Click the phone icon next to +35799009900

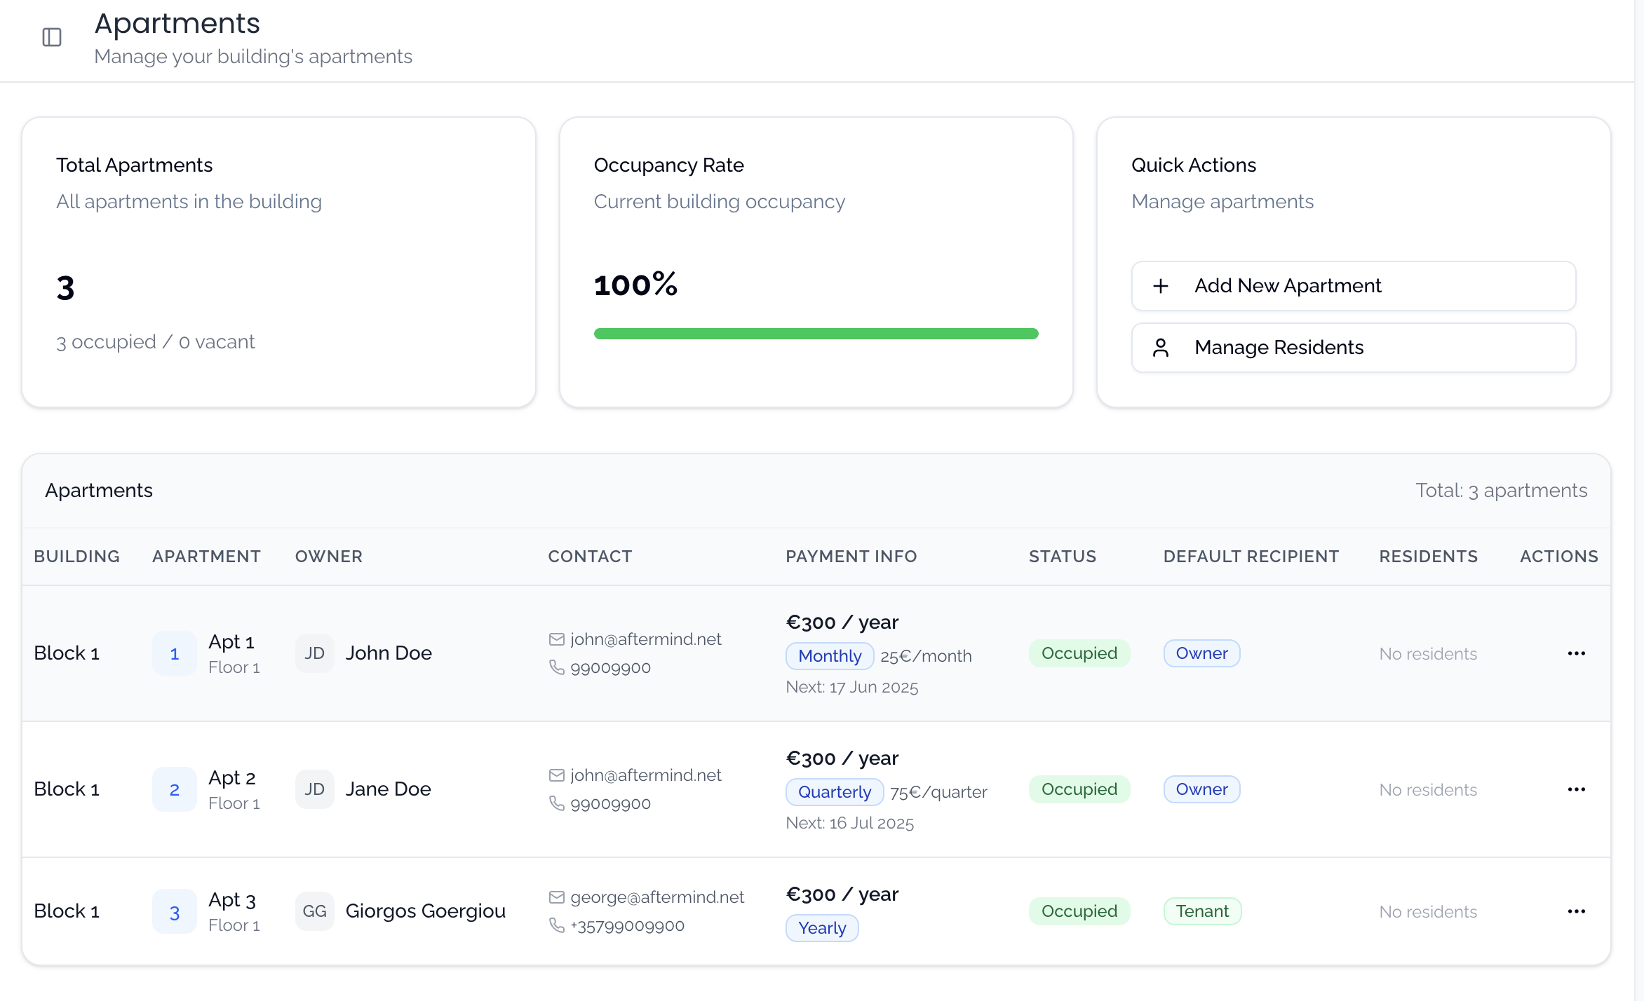point(557,925)
